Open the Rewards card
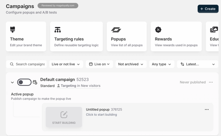 click(176, 36)
